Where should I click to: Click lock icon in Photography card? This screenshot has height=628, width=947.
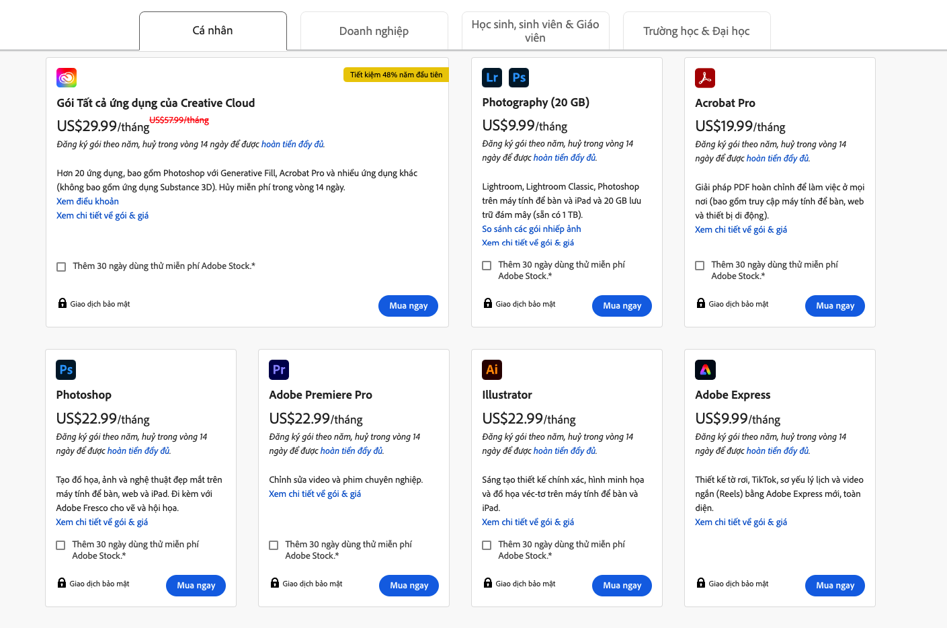(x=488, y=303)
